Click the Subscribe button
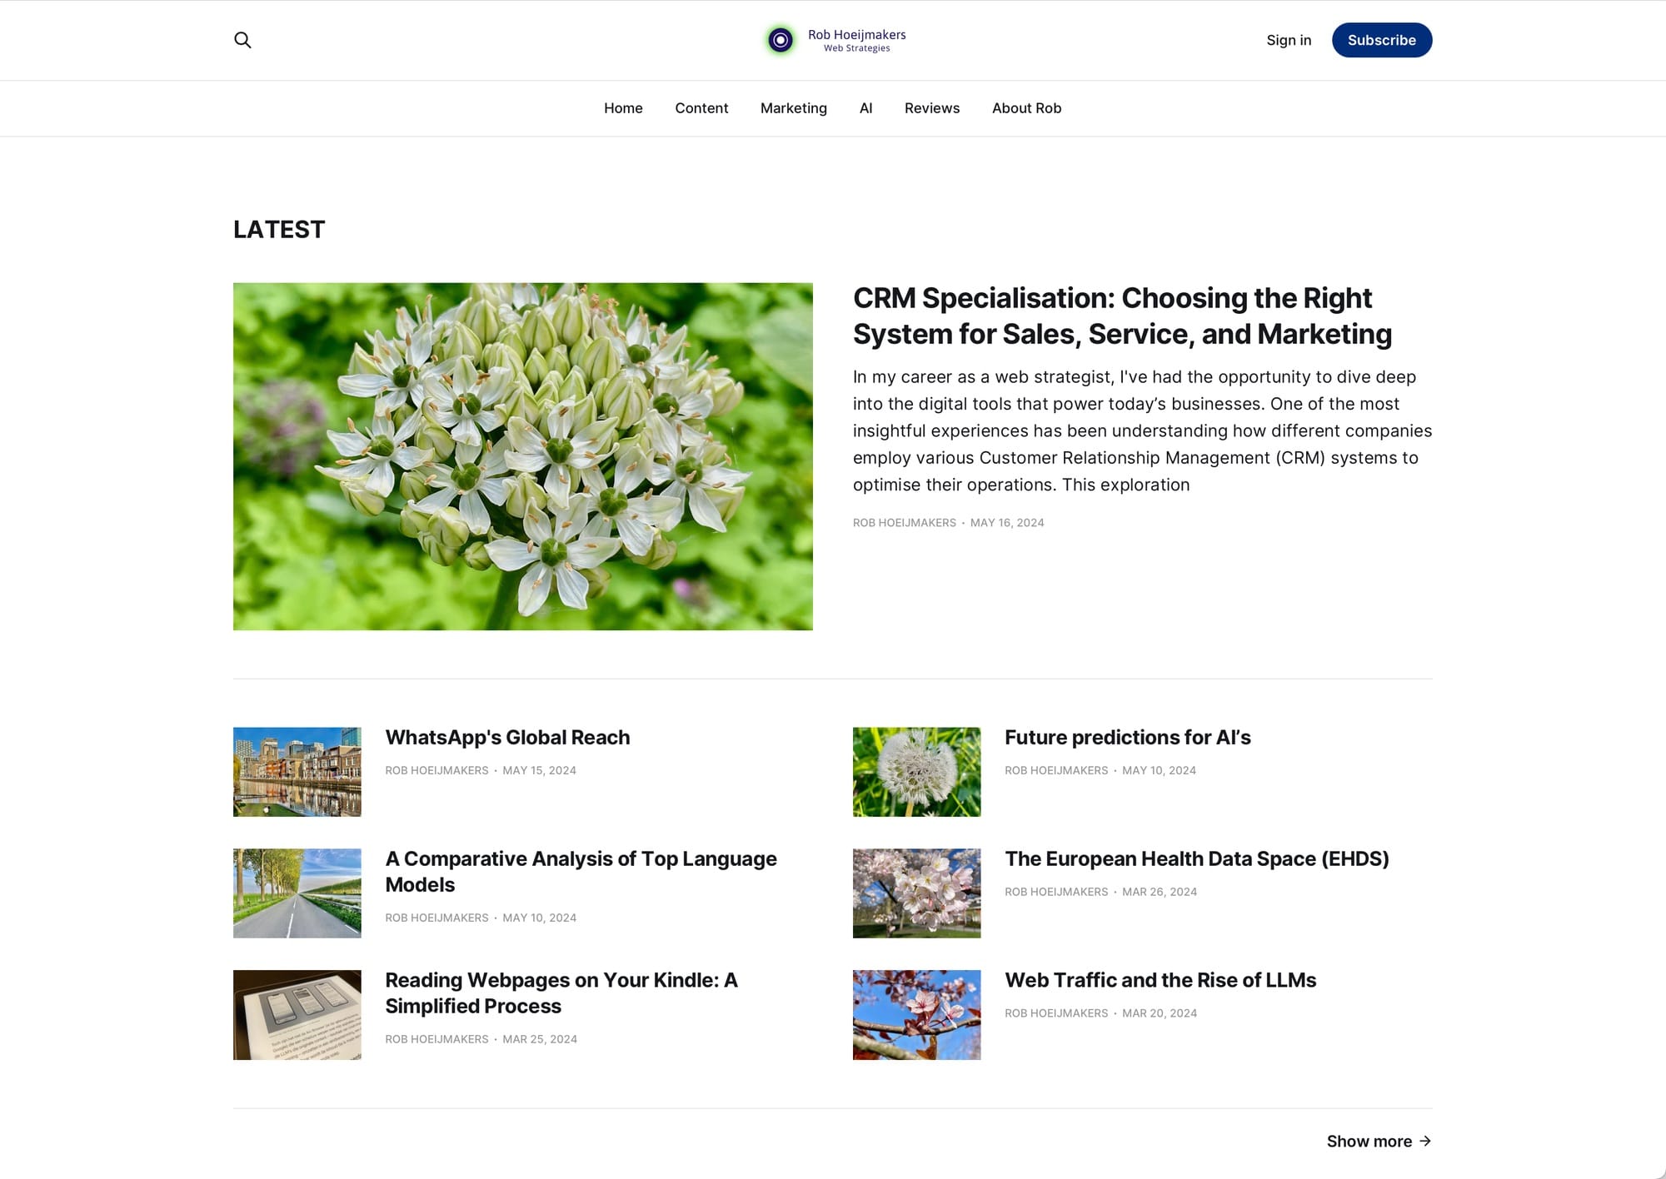 1381,40
